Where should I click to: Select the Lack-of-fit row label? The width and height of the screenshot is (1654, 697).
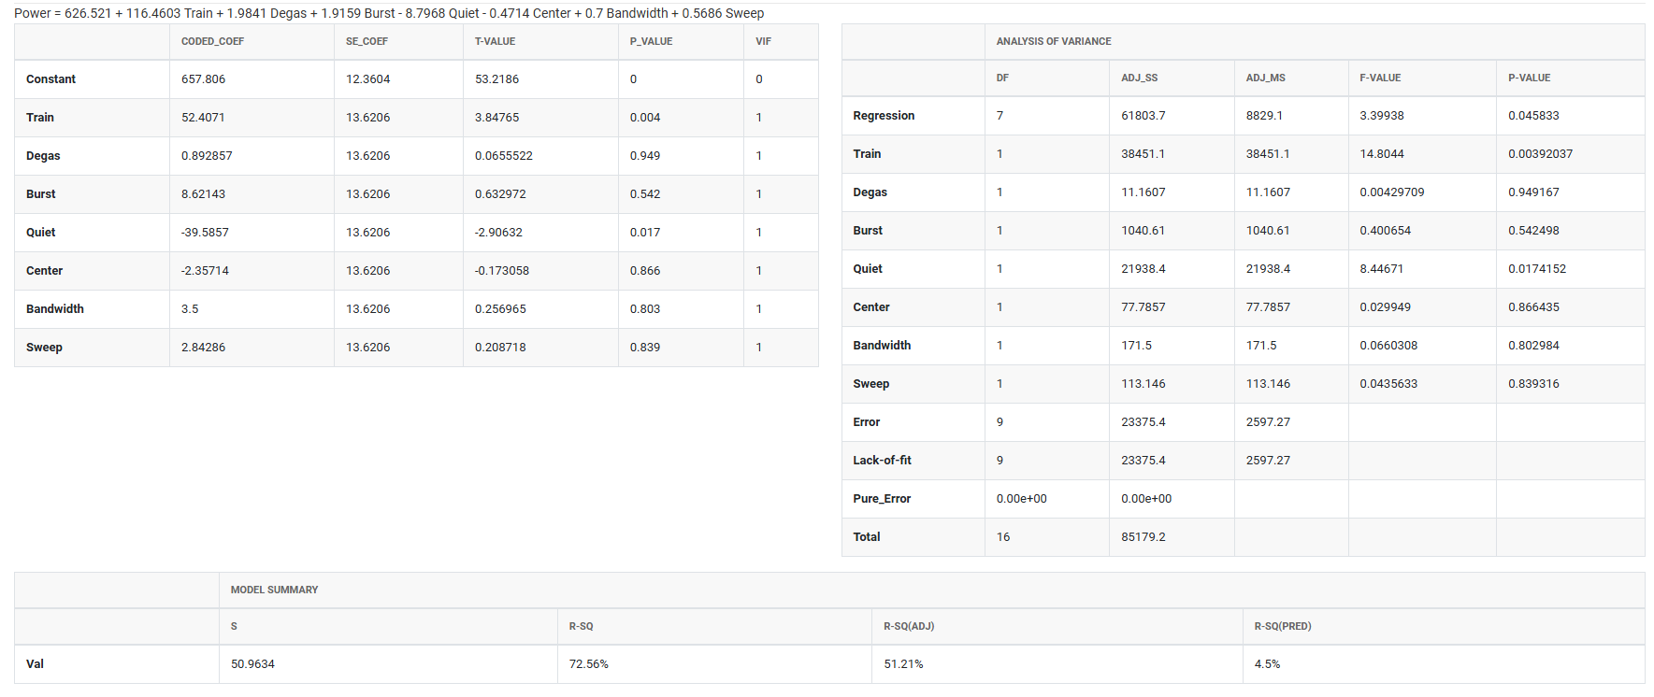pyautogui.click(x=882, y=461)
